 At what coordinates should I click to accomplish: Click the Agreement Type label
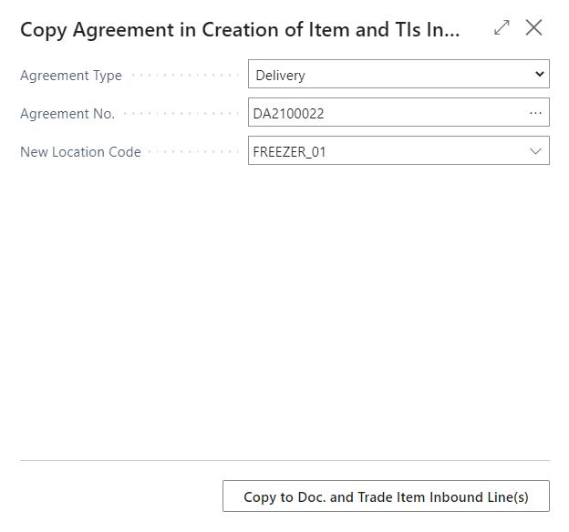point(71,76)
